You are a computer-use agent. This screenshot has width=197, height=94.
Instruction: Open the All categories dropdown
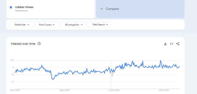point(73,25)
